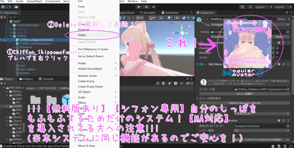Choose Create Empty Parent in context menu
Viewport: 294px width, 148px height.
[94, 87]
